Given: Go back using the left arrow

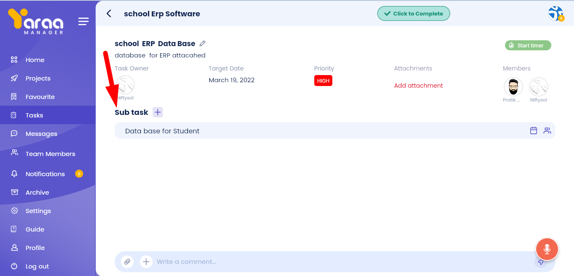Looking at the screenshot, I should (109, 13).
